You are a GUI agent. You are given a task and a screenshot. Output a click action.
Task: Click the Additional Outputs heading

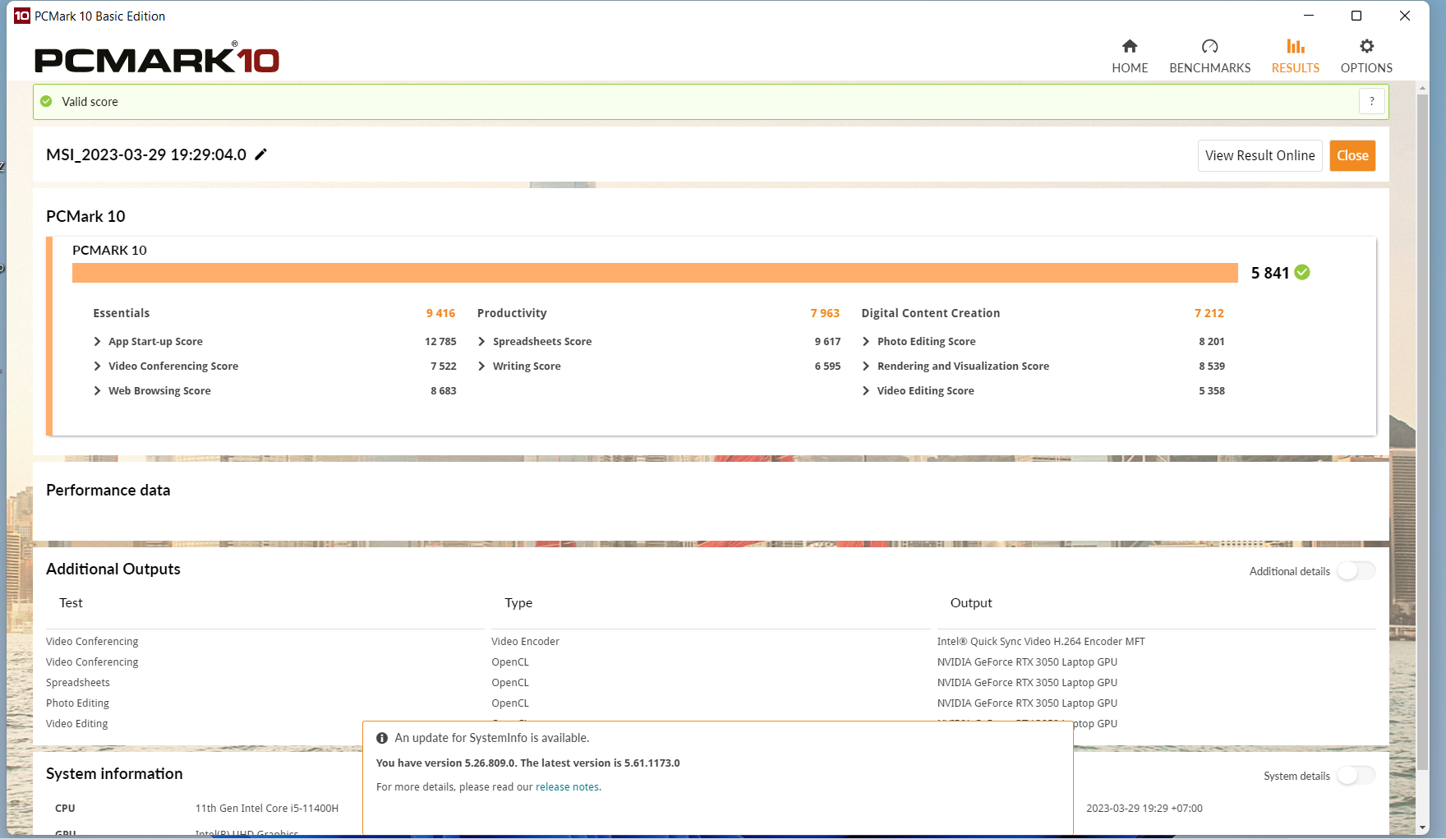113,569
